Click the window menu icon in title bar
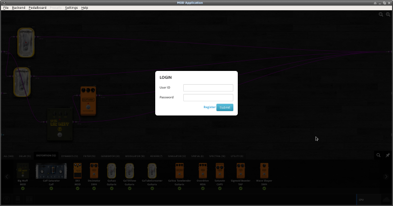Screen dimensions: 393x206 [4, 3]
